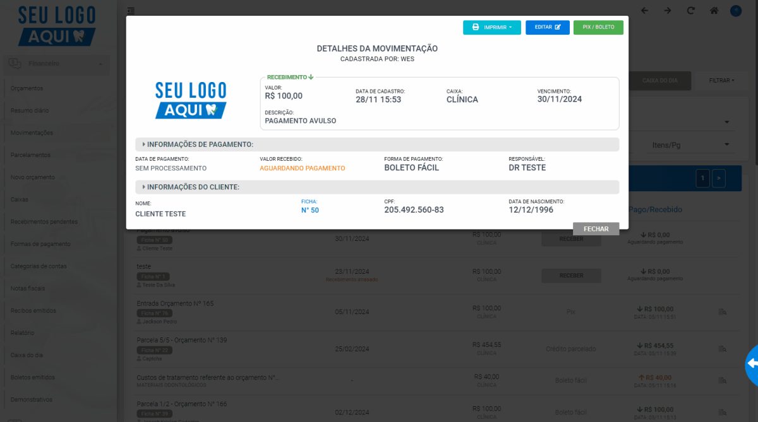Open the Orçamentos sidebar item

(27, 88)
